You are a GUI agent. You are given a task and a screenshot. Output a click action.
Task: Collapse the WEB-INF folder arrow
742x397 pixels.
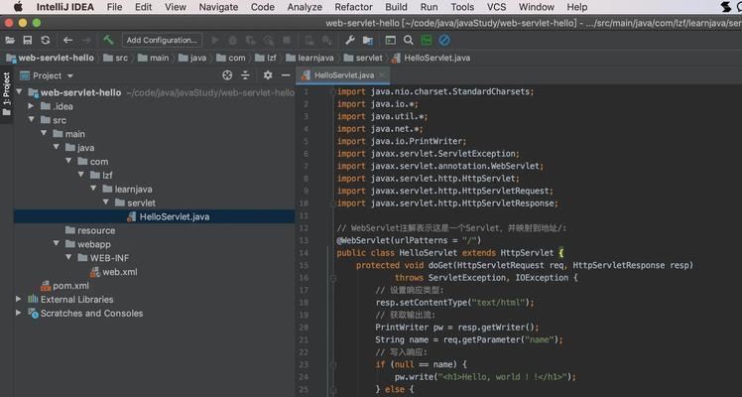point(68,257)
